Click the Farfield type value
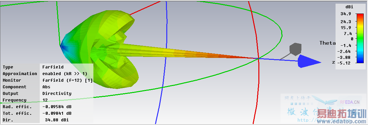This screenshot has height=125, width=368. coord(53,67)
